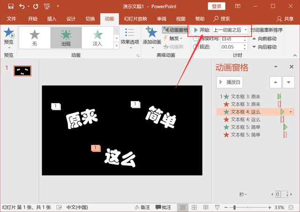Click 向前移动 move earlier

tap(264, 39)
